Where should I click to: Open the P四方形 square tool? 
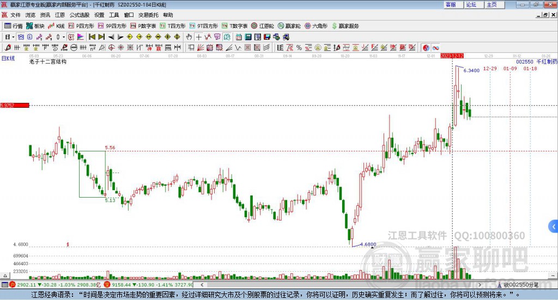point(81,26)
